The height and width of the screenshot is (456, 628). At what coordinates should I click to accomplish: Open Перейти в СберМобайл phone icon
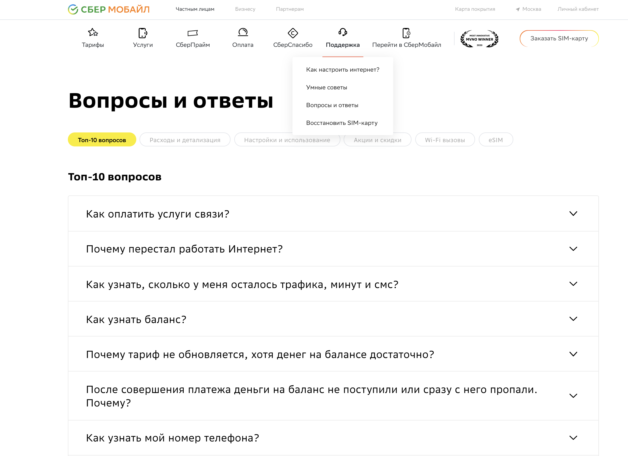tap(406, 33)
